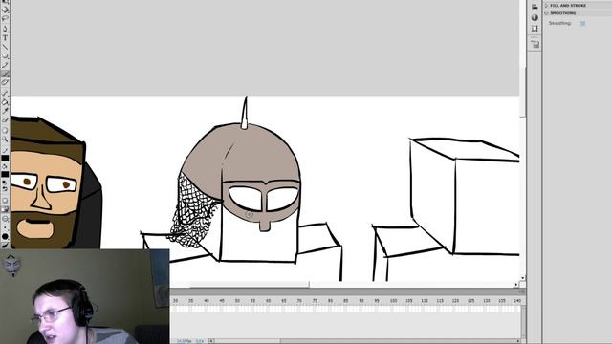
Task: Click the stage horizontal scrollbar thumb
Action: [x=250, y=284]
